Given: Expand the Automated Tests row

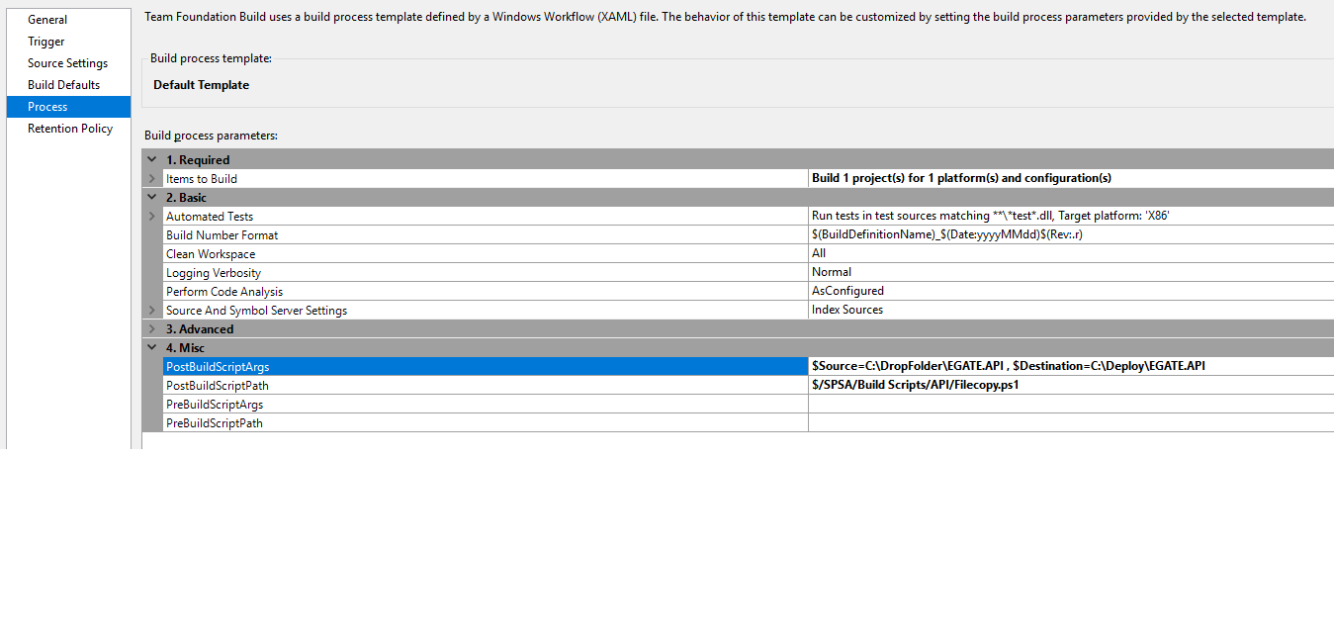Looking at the screenshot, I should (152, 216).
